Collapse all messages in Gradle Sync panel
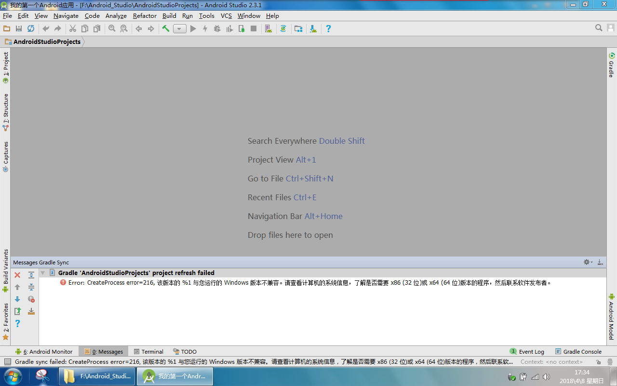Viewport: 617px width, 386px height. coord(31,287)
